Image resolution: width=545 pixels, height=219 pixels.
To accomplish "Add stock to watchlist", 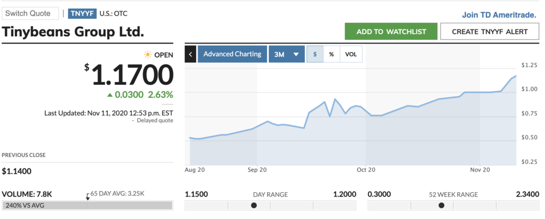I will 391,32.
